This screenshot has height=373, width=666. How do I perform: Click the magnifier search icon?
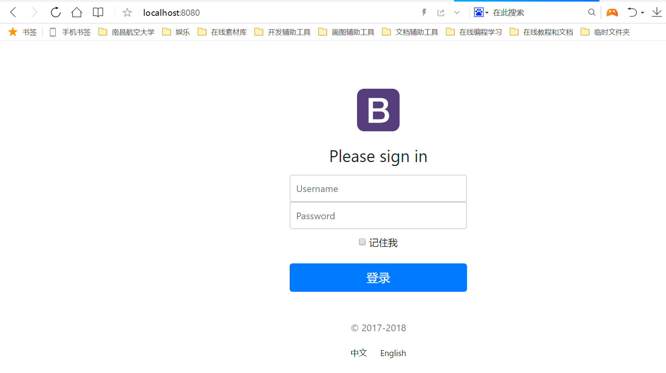click(x=592, y=13)
